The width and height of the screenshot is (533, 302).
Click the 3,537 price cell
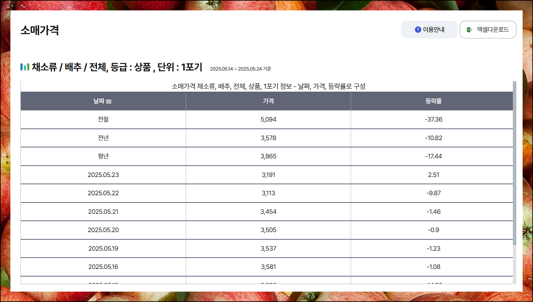click(x=268, y=248)
